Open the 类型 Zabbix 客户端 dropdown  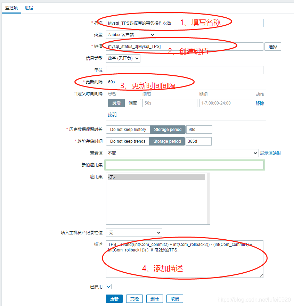point(131,35)
